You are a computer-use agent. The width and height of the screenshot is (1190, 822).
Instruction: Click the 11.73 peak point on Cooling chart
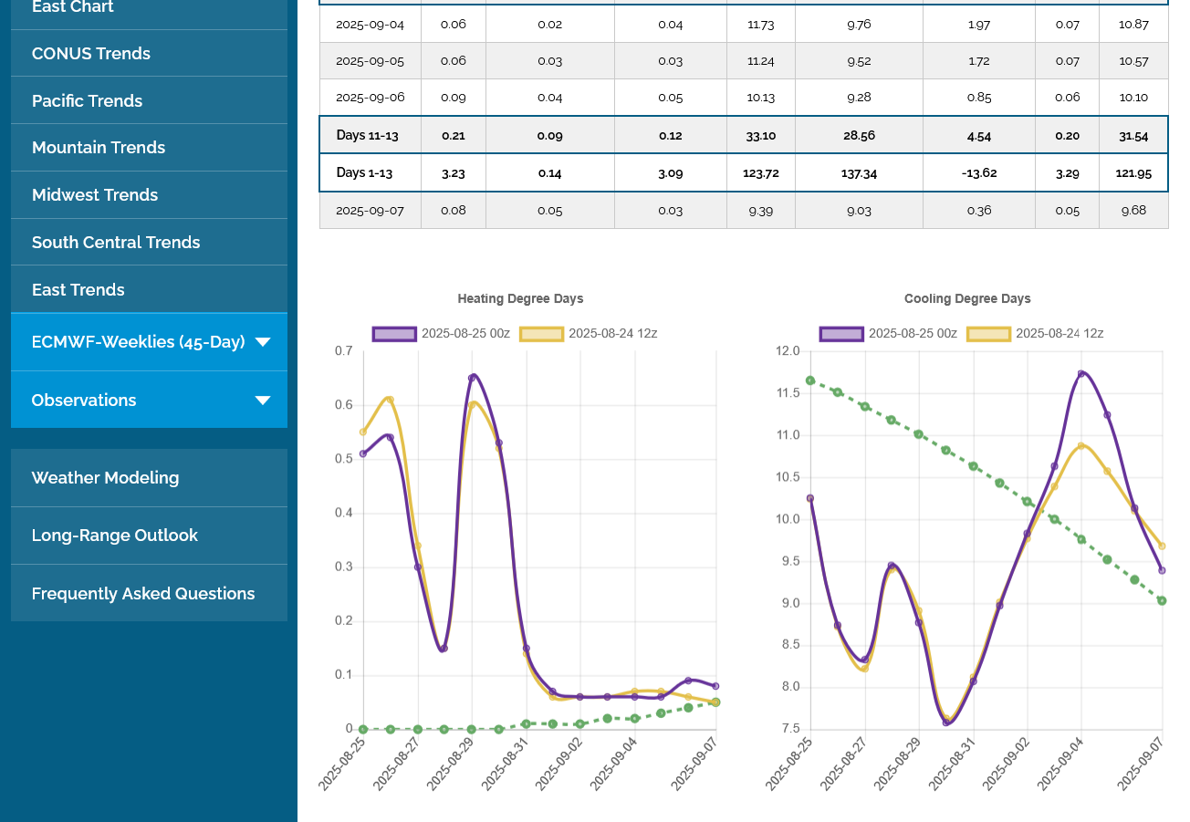[1081, 373]
